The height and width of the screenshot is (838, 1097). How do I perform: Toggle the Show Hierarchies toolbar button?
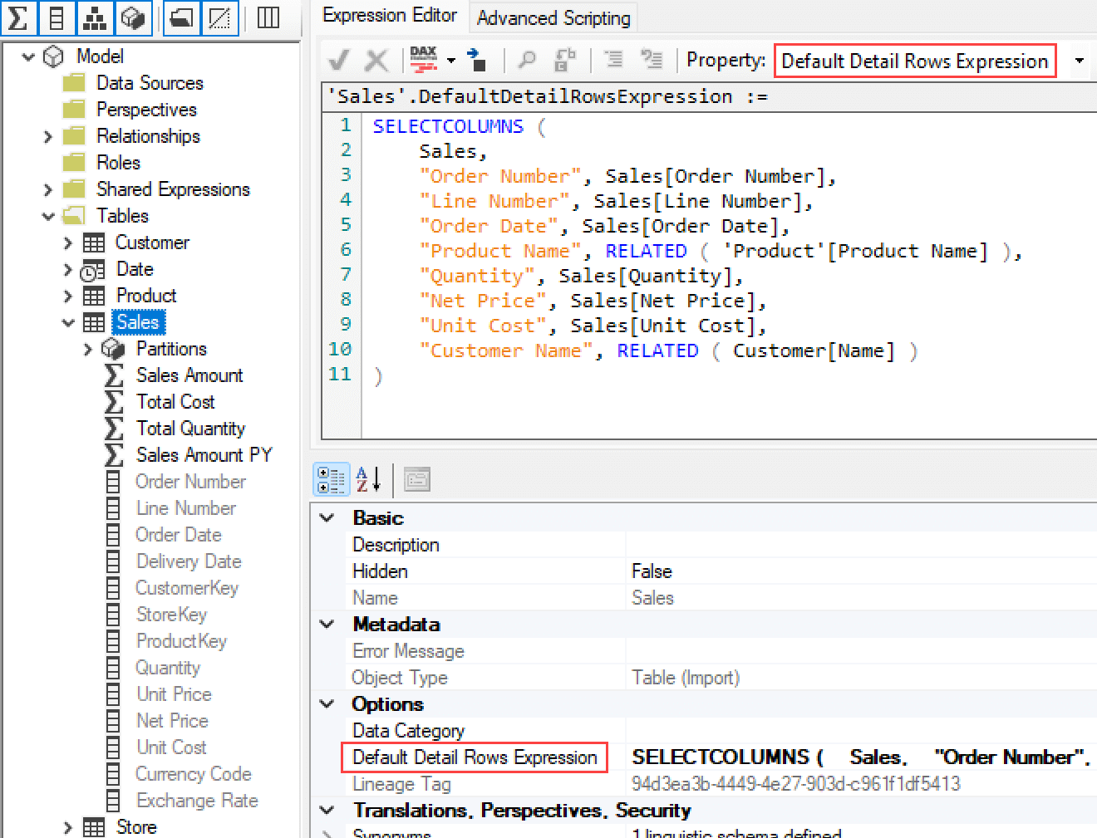(96, 17)
